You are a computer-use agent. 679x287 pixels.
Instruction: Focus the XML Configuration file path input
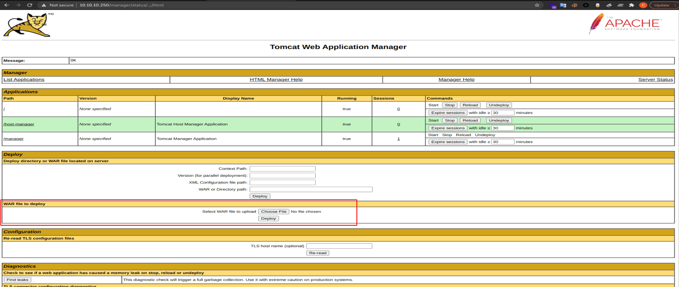(x=283, y=182)
